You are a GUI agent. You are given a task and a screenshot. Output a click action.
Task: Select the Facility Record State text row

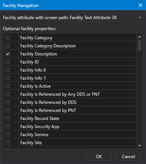(77, 119)
